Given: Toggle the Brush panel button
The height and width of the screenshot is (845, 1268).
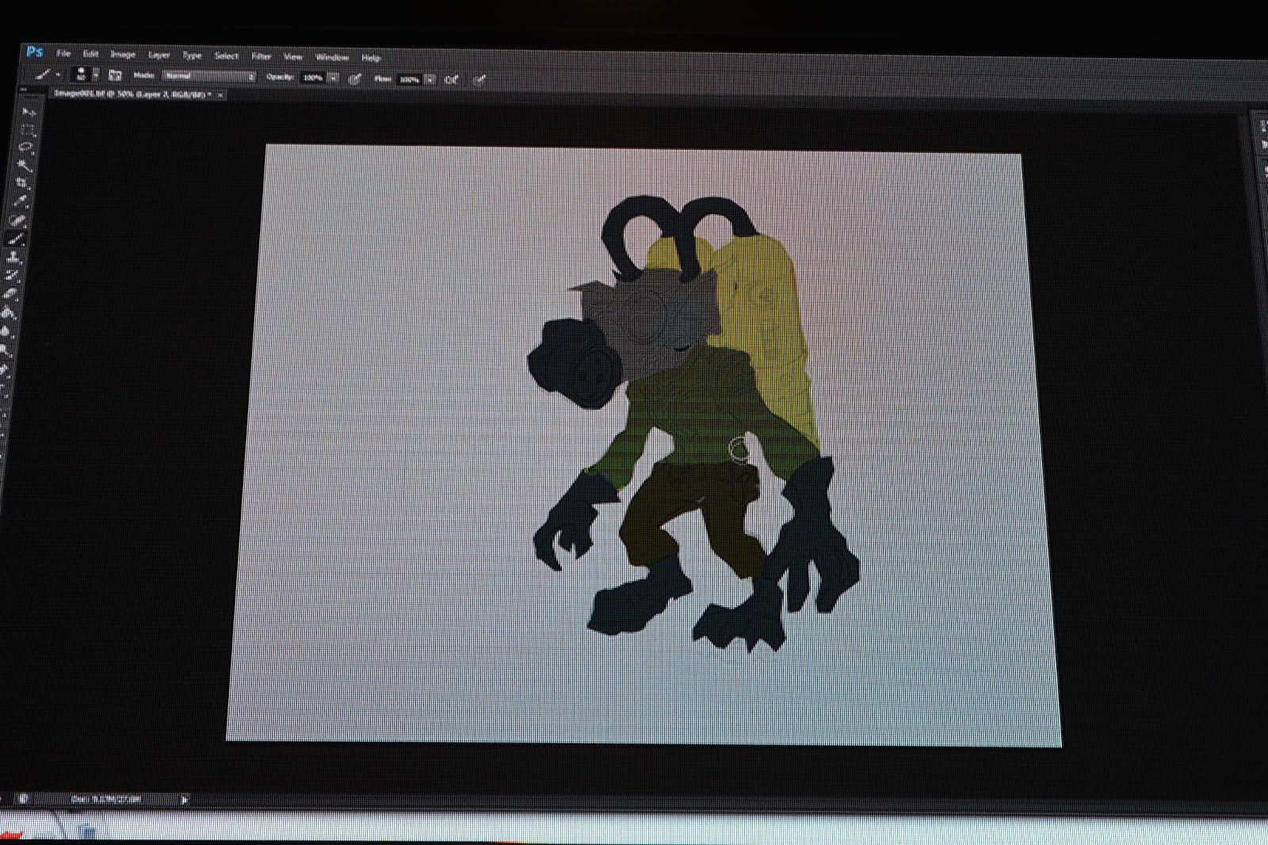Looking at the screenshot, I should click(x=115, y=75).
